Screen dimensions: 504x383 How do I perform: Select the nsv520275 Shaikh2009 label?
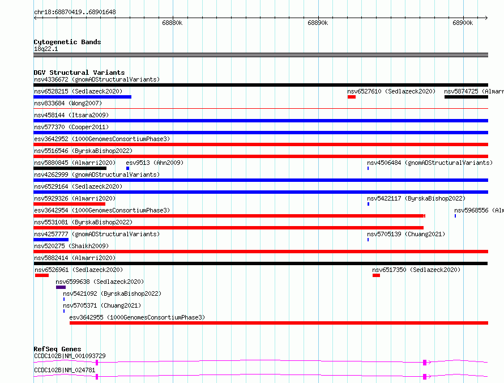[x=71, y=246]
